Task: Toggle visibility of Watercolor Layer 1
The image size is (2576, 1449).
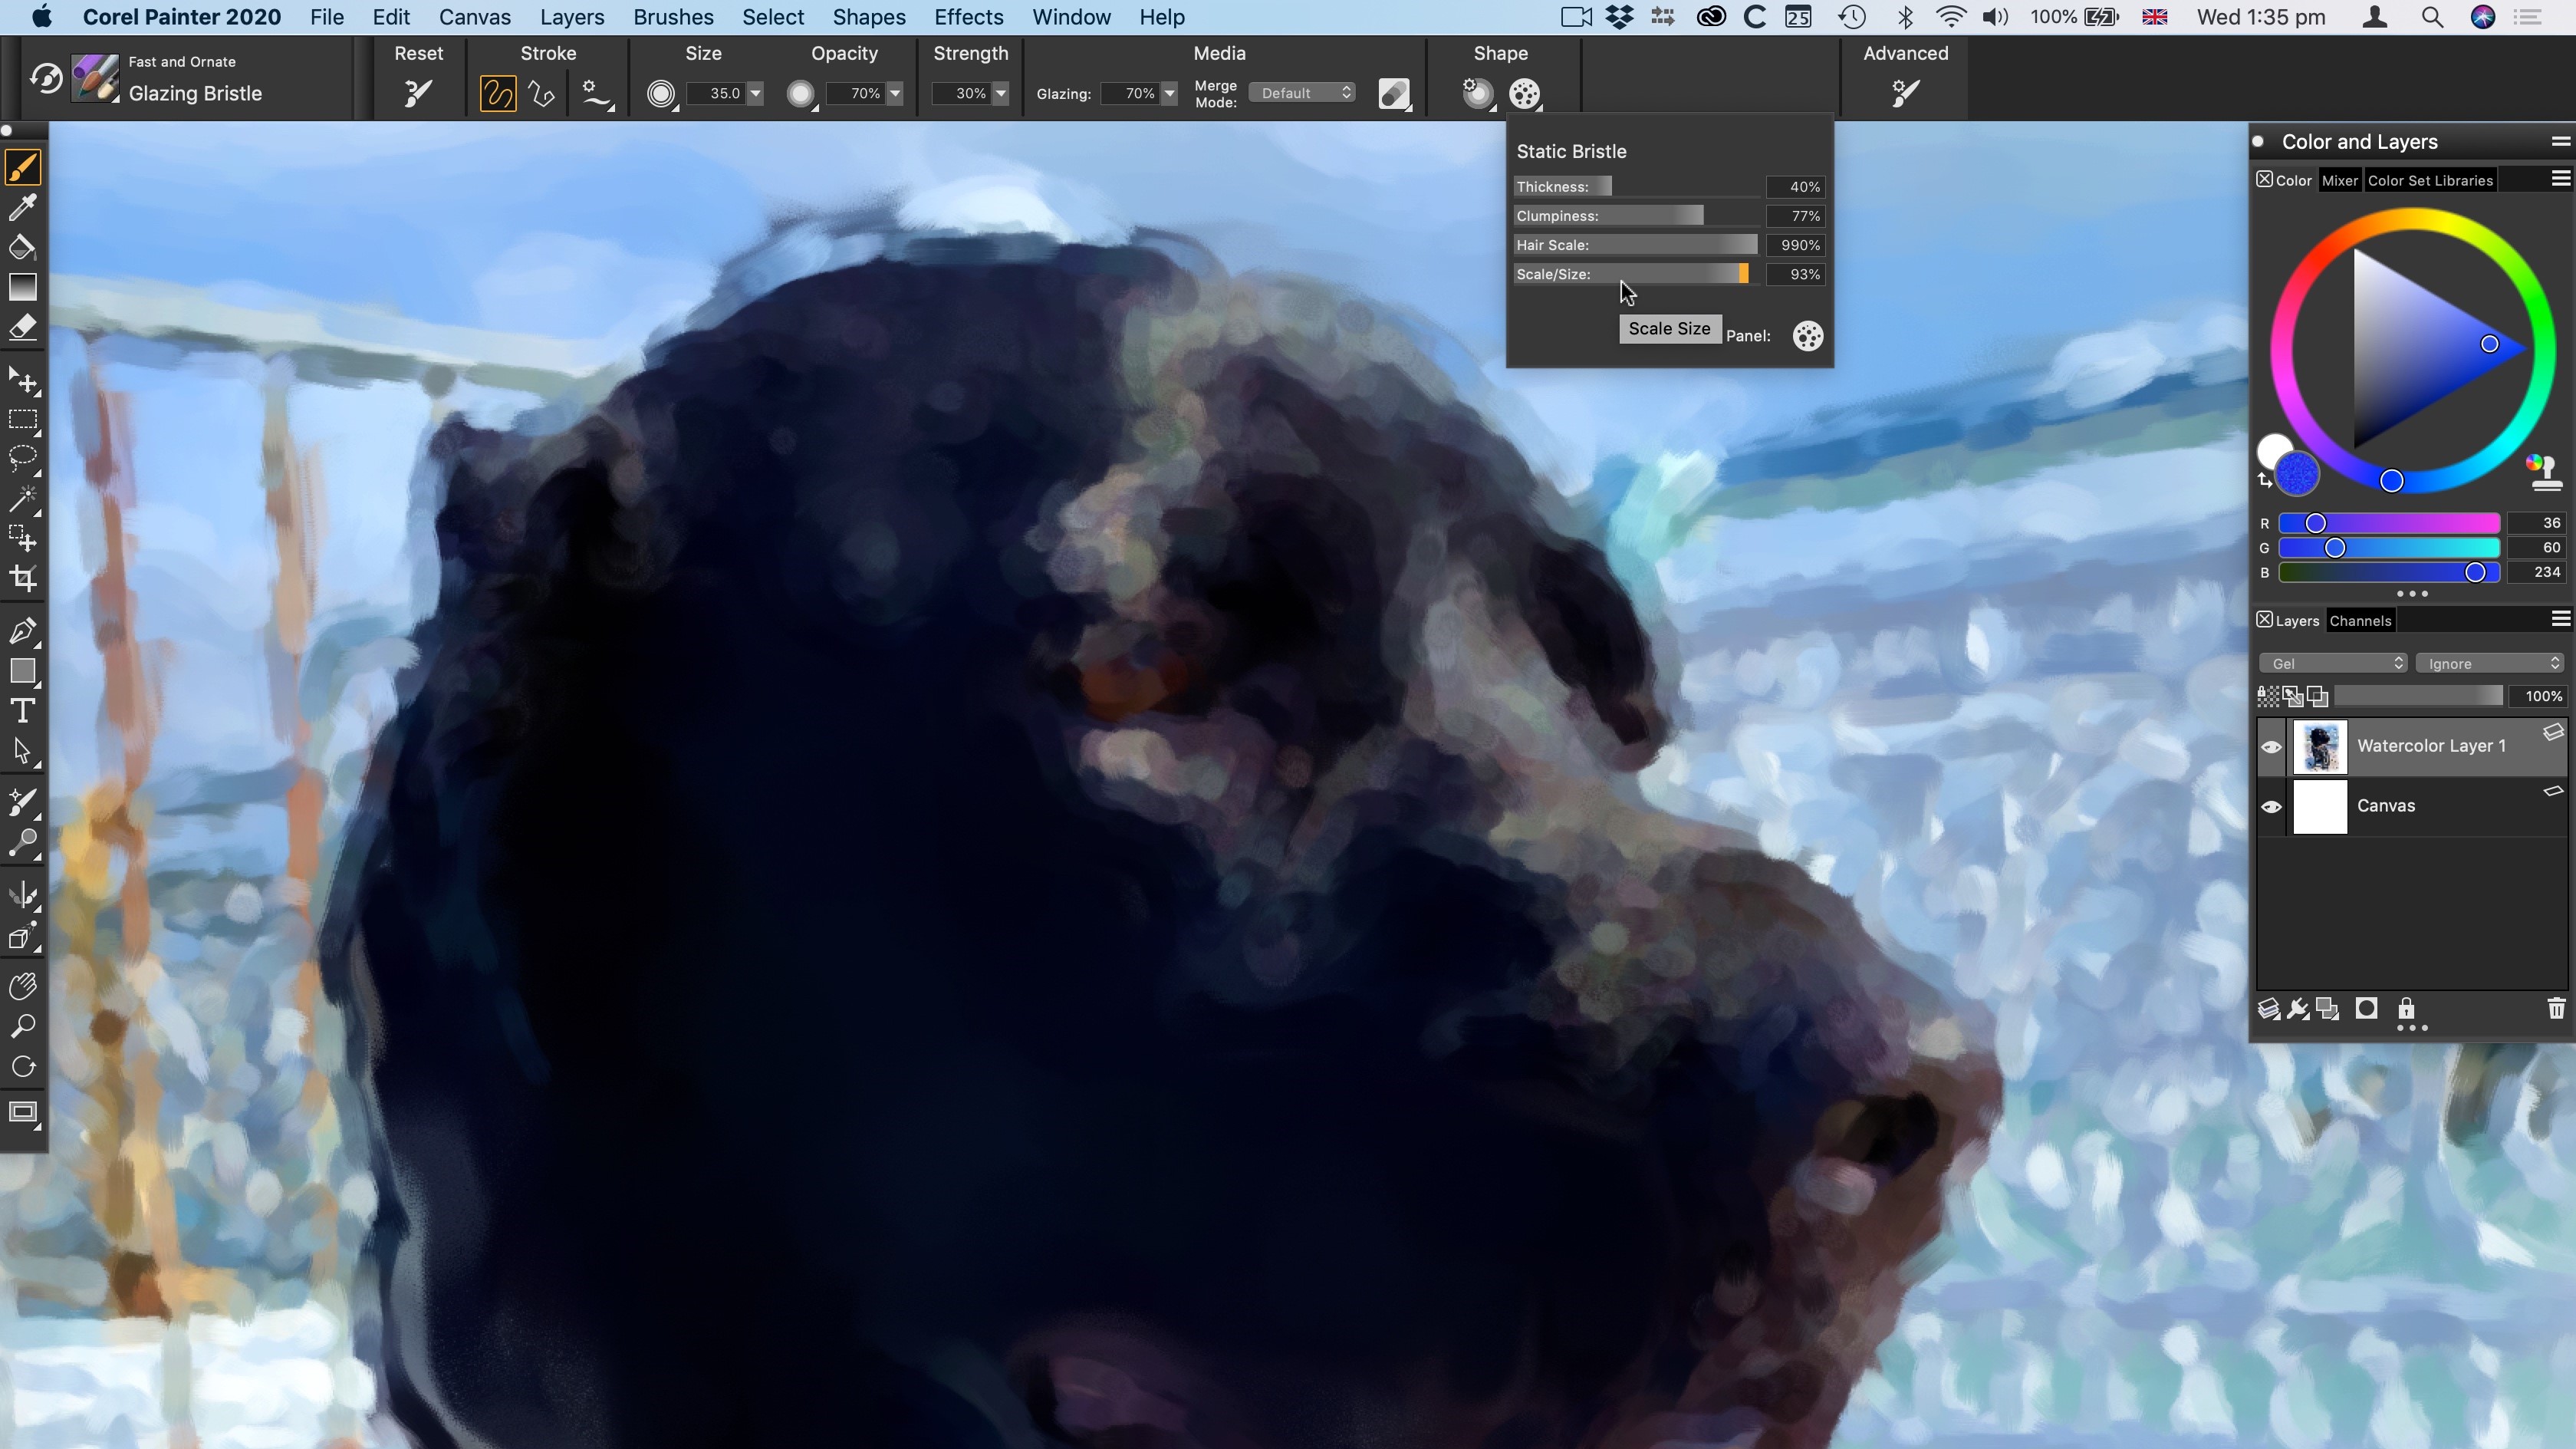Action: 2272,745
